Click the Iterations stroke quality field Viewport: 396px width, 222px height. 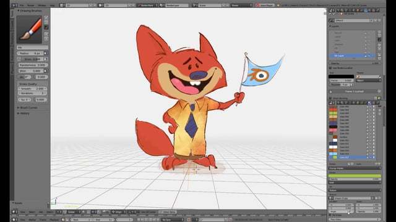[x=32, y=93]
